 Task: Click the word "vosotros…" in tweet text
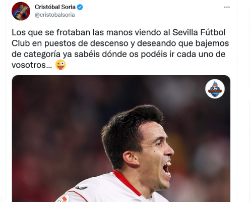click(x=32, y=65)
